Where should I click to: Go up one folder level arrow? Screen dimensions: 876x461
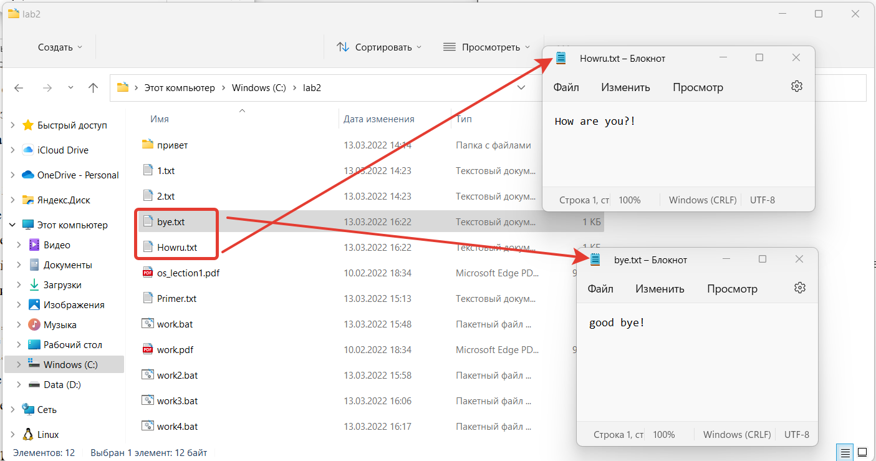(93, 88)
